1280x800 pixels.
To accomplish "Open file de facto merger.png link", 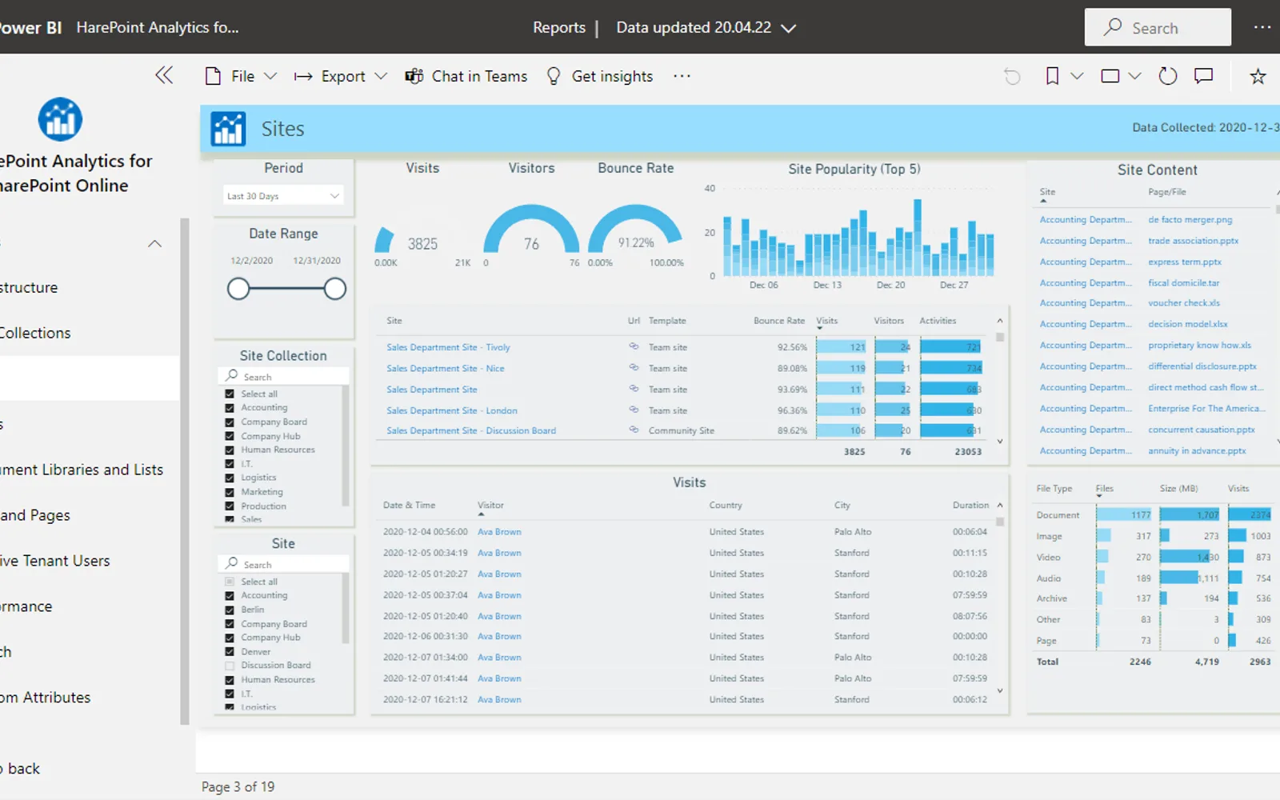I will pyautogui.click(x=1190, y=219).
